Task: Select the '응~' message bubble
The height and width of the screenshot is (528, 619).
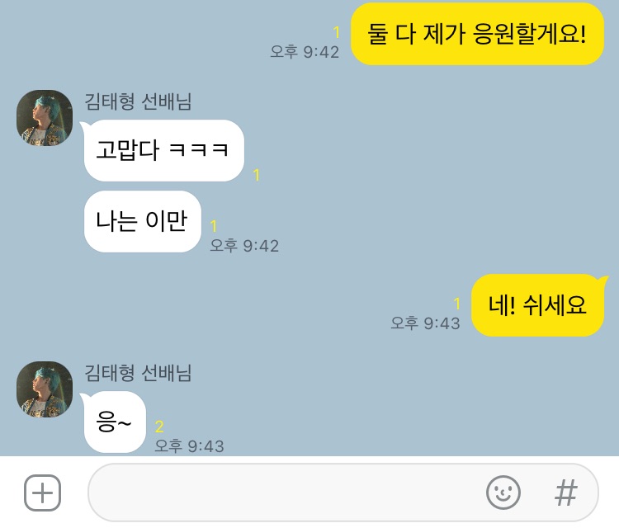Action: click(x=114, y=422)
